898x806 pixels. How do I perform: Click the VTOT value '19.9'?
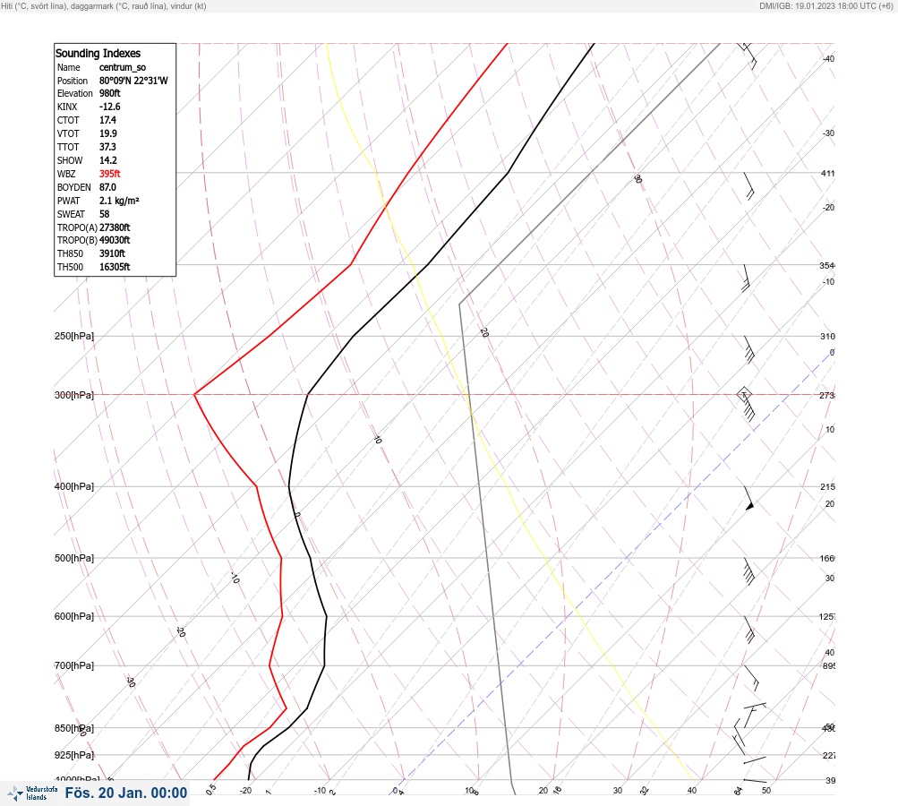click(108, 133)
